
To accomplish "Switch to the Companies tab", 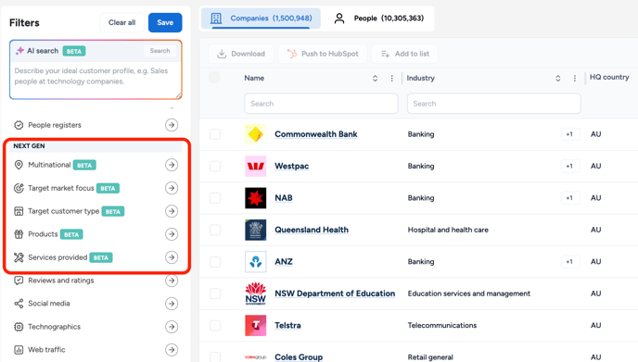I will [261, 19].
